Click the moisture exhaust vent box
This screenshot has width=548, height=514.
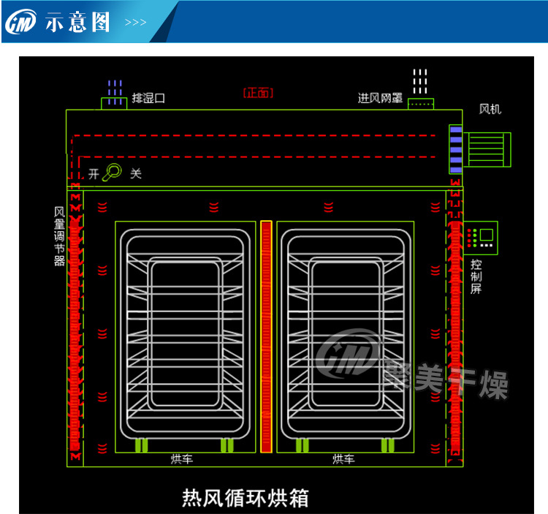114,104
